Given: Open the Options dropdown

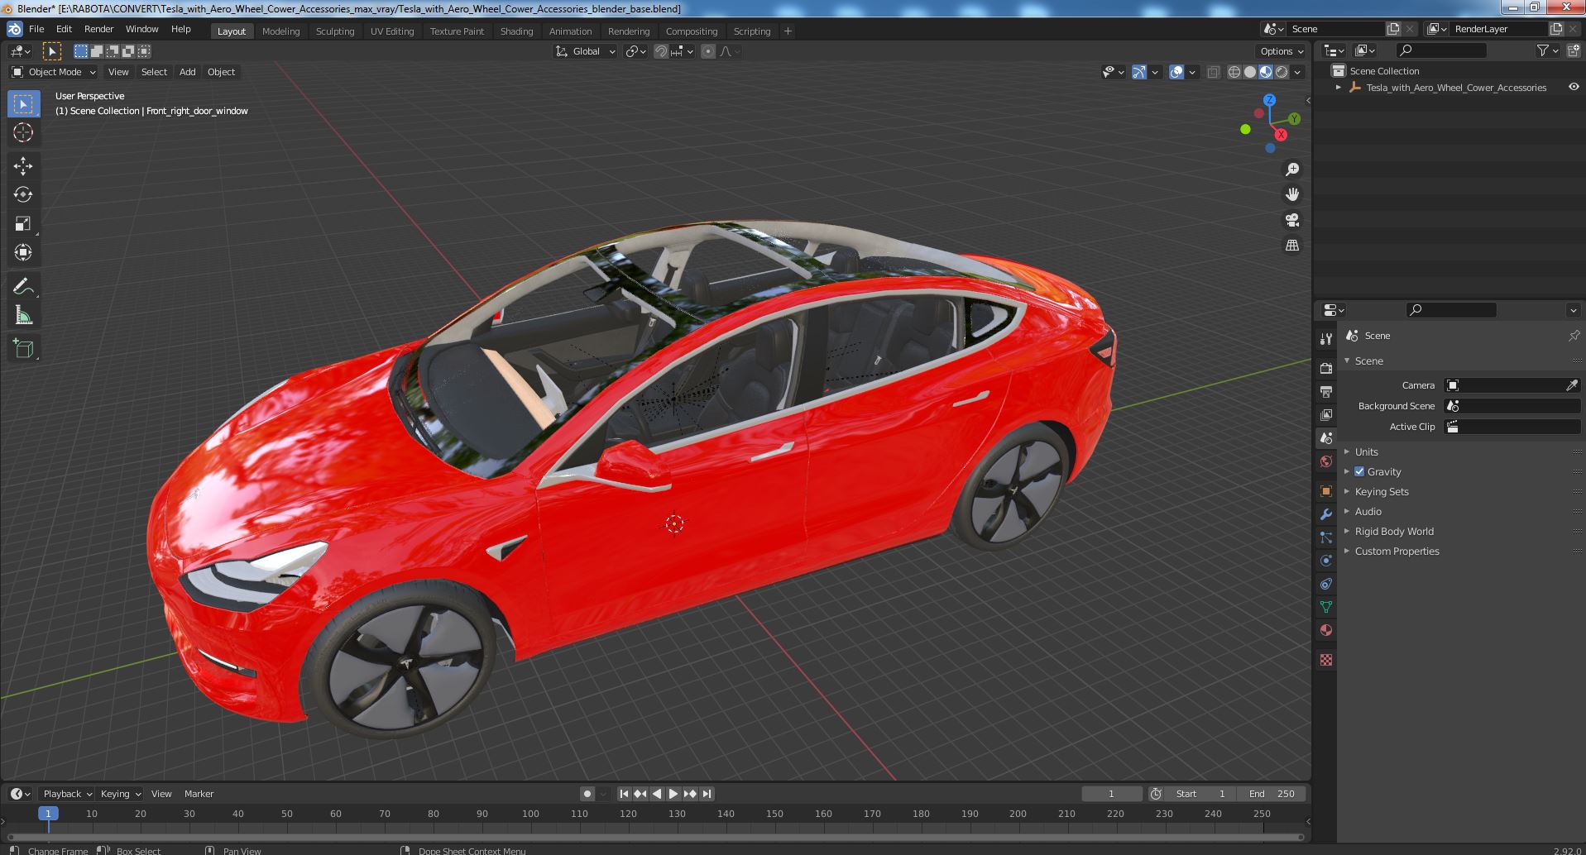Looking at the screenshot, I should click(1281, 51).
